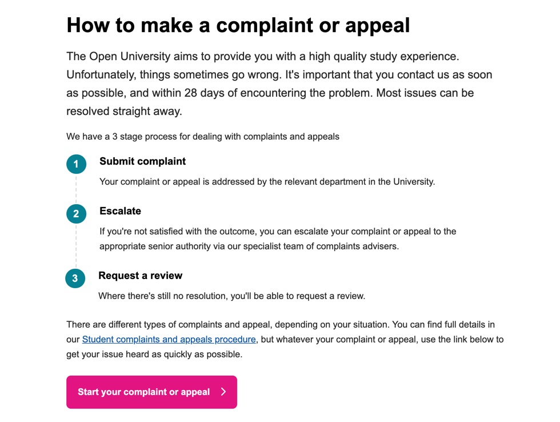Click the senior authority description under Escalate
The image size is (560, 422).
(x=278, y=239)
